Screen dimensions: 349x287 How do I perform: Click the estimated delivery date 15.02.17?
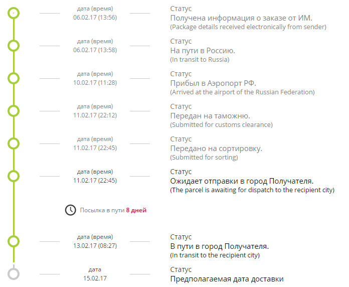[95, 278]
